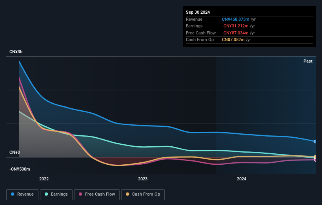This screenshot has width=322, height=205.
Task: Click the Sep 30 2024 tooltip date
Action: [198, 12]
